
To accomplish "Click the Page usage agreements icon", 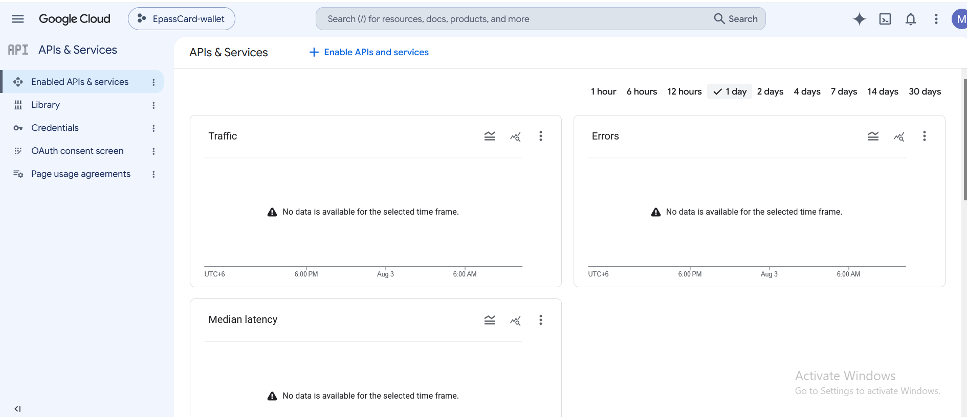I will point(18,174).
